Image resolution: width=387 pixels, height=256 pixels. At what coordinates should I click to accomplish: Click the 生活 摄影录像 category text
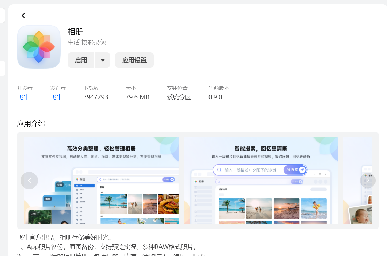[87, 42]
